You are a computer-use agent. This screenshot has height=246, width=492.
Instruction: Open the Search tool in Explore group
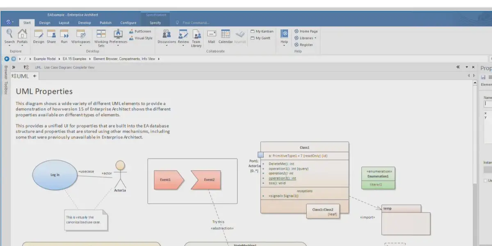(9, 36)
